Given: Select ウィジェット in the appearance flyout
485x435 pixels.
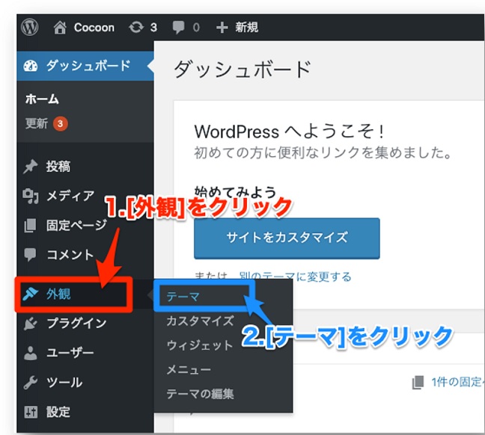Looking at the screenshot, I should click(x=200, y=345).
